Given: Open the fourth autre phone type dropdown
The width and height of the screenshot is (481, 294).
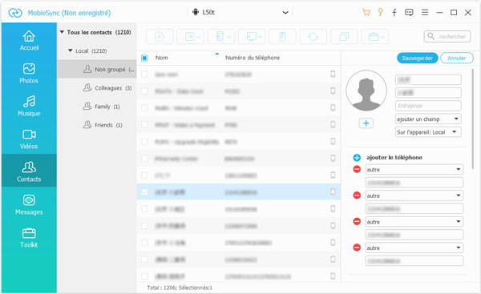Looking at the screenshot, I should coord(414,248).
